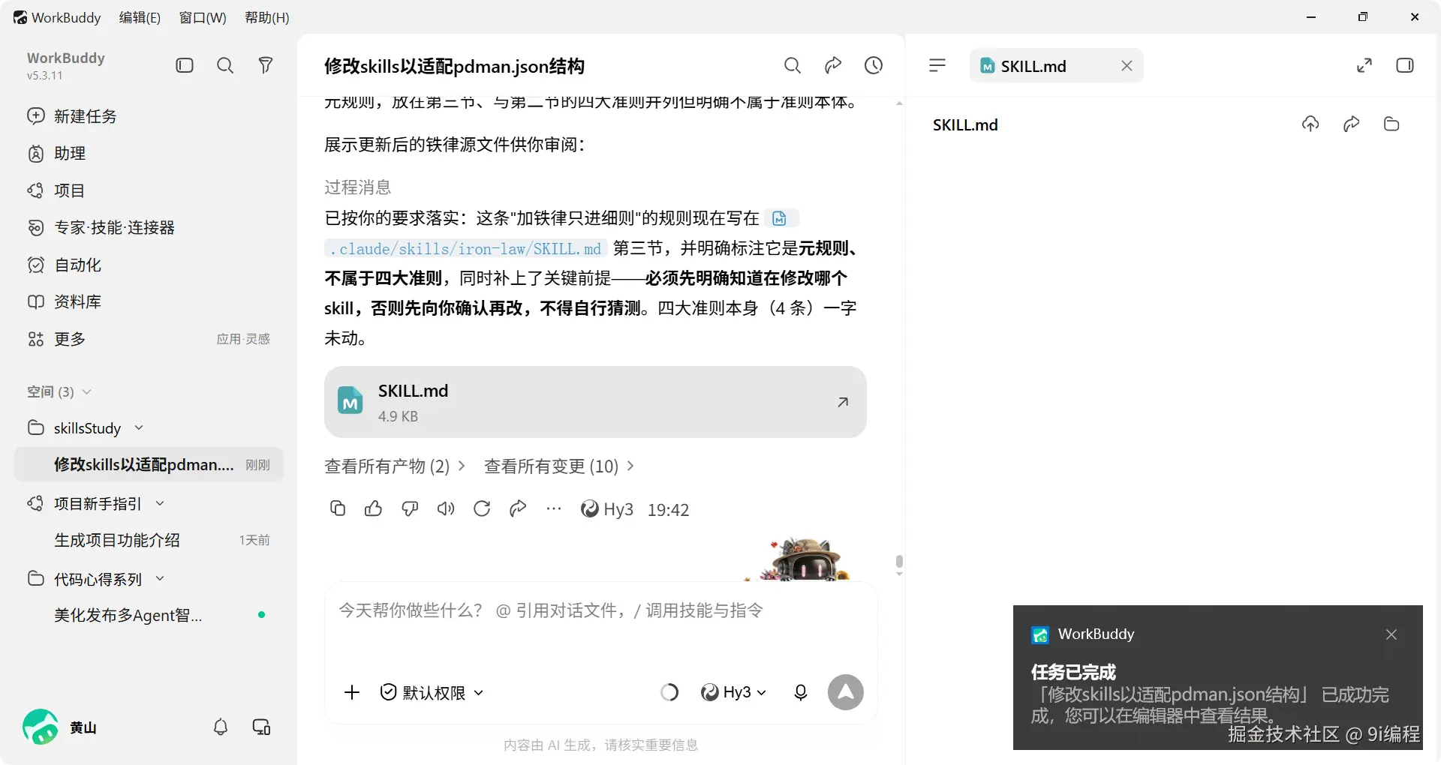Open sidebar search magnifier icon

(225, 65)
